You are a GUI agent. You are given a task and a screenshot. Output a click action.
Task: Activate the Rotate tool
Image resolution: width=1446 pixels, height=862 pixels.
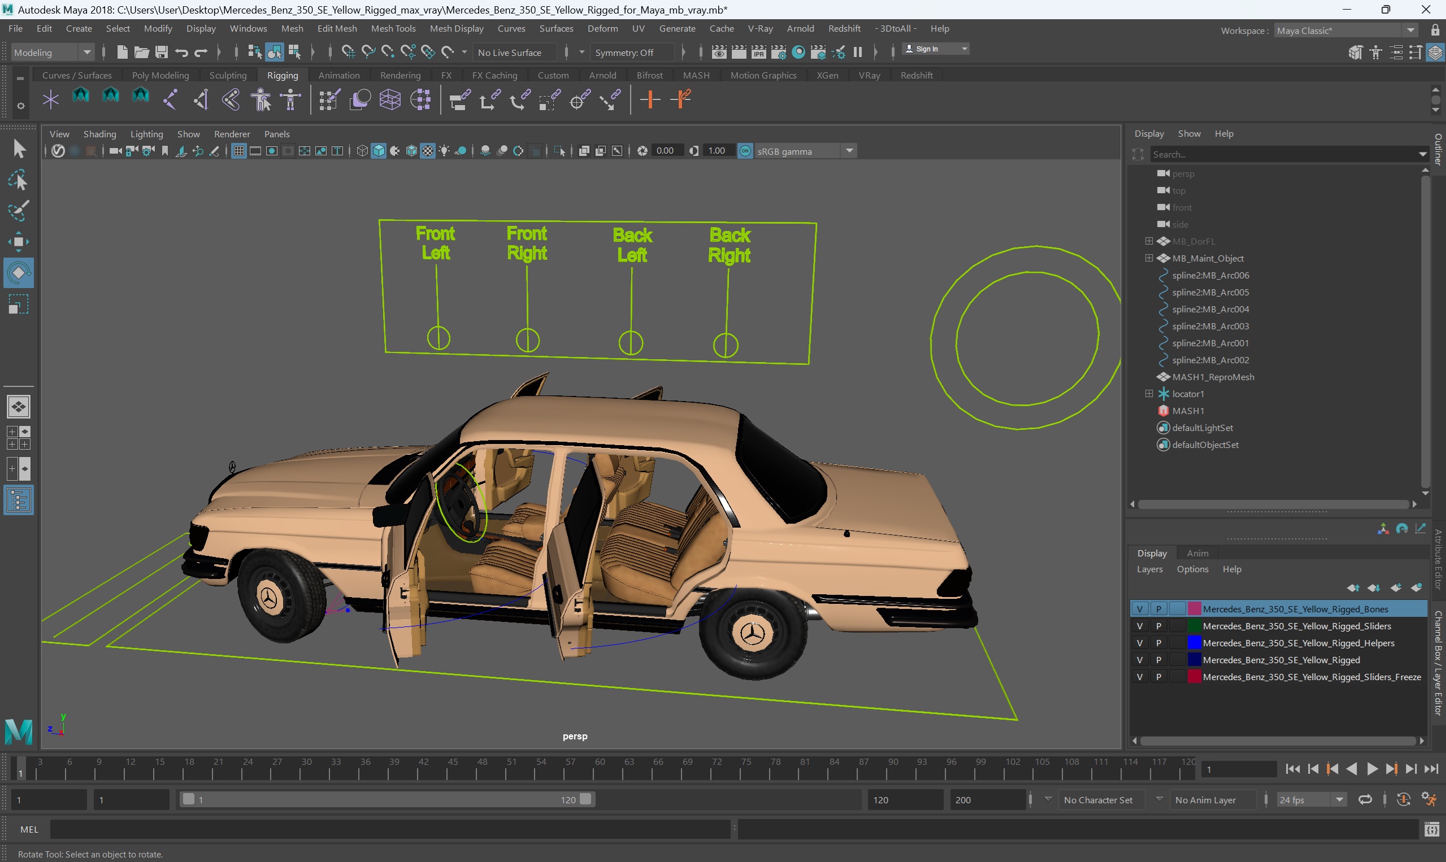(19, 272)
